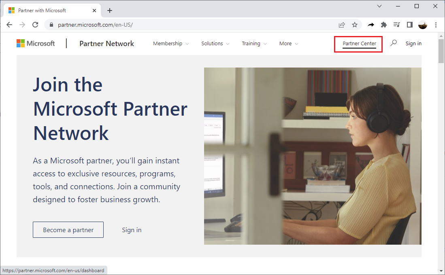Open site search with the magnifier icon
The image size is (445, 275).
[x=393, y=43]
